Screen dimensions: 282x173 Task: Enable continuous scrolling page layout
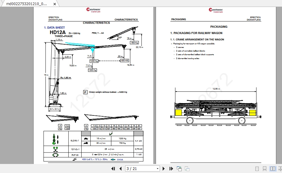pyautogui.click(x=264, y=169)
